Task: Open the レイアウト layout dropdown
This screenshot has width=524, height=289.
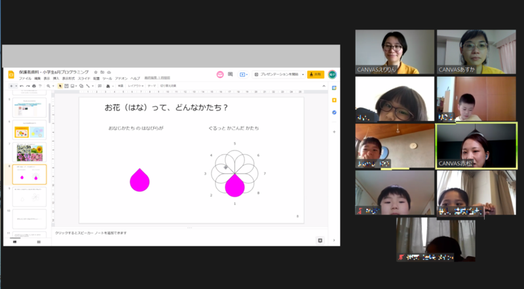Action: 136,86
